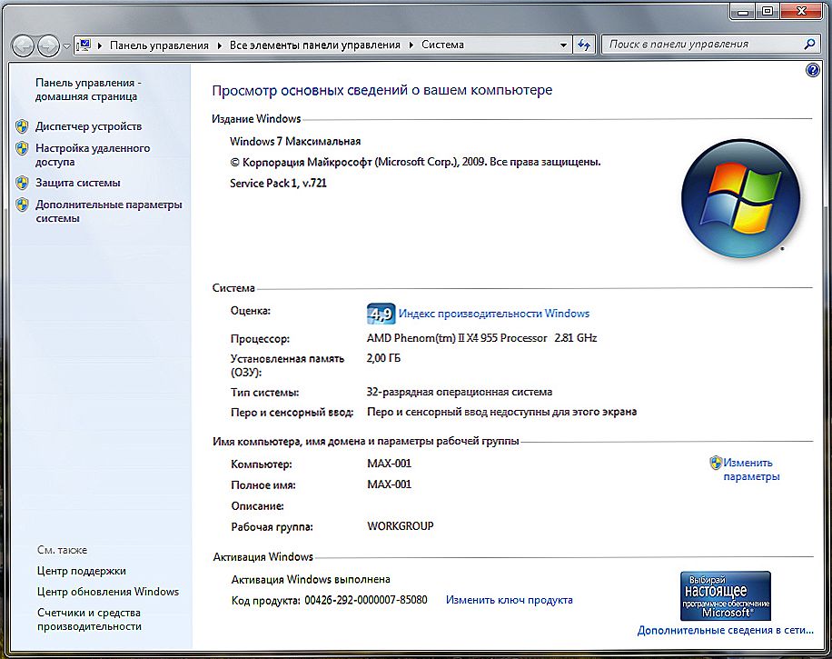Screen dimensions: 832x659
Task: Open Диспетчер устройств in the sidebar
Action: [89, 126]
